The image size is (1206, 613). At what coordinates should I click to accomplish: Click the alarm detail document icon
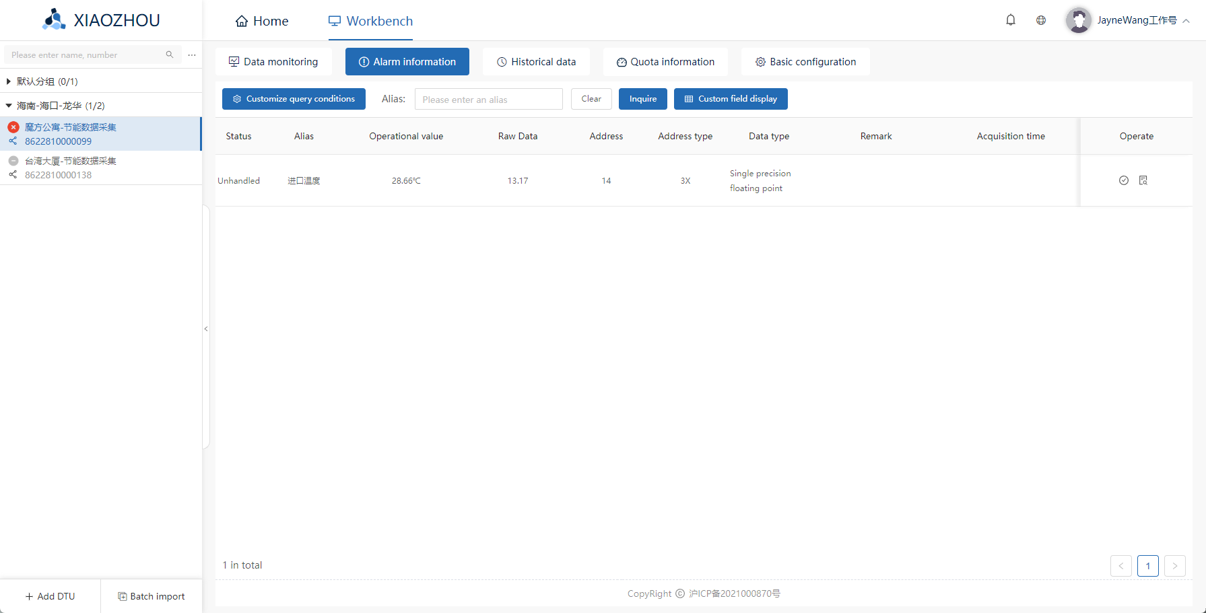(1143, 180)
